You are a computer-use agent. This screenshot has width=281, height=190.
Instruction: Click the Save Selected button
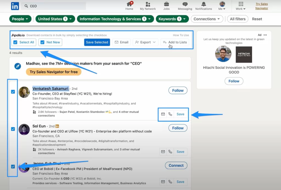[x=97, y=42]
